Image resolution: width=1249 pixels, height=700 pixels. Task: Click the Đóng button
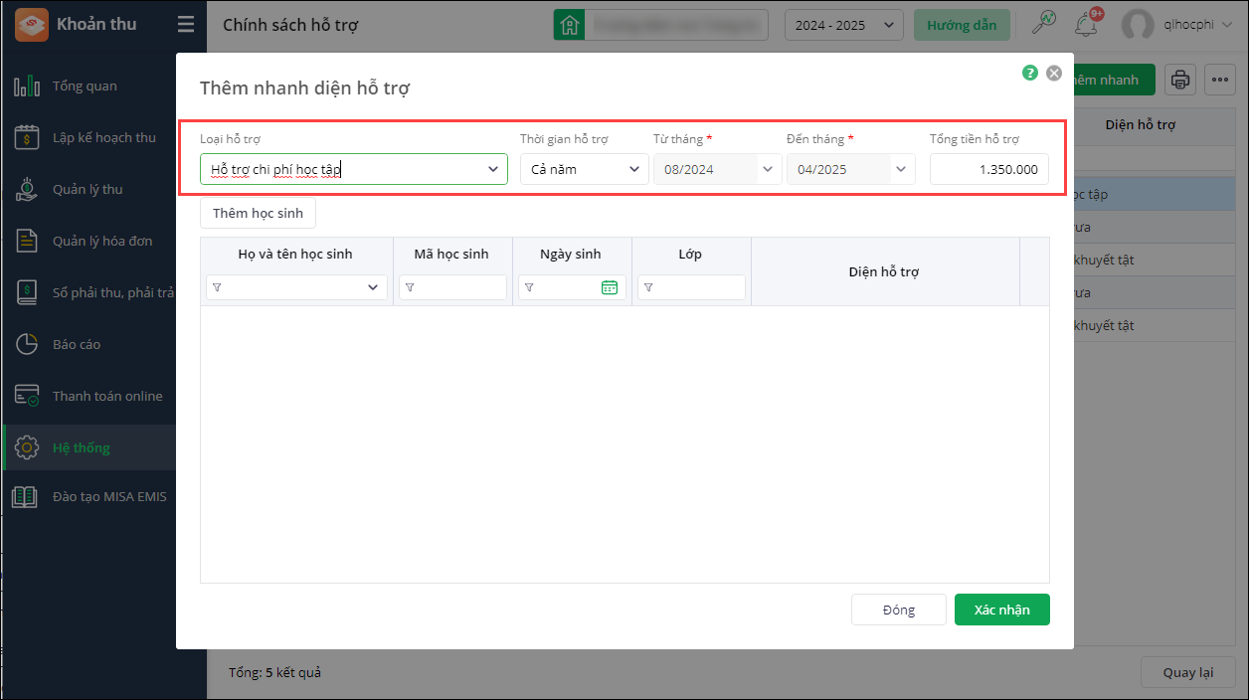pos(899,610)
